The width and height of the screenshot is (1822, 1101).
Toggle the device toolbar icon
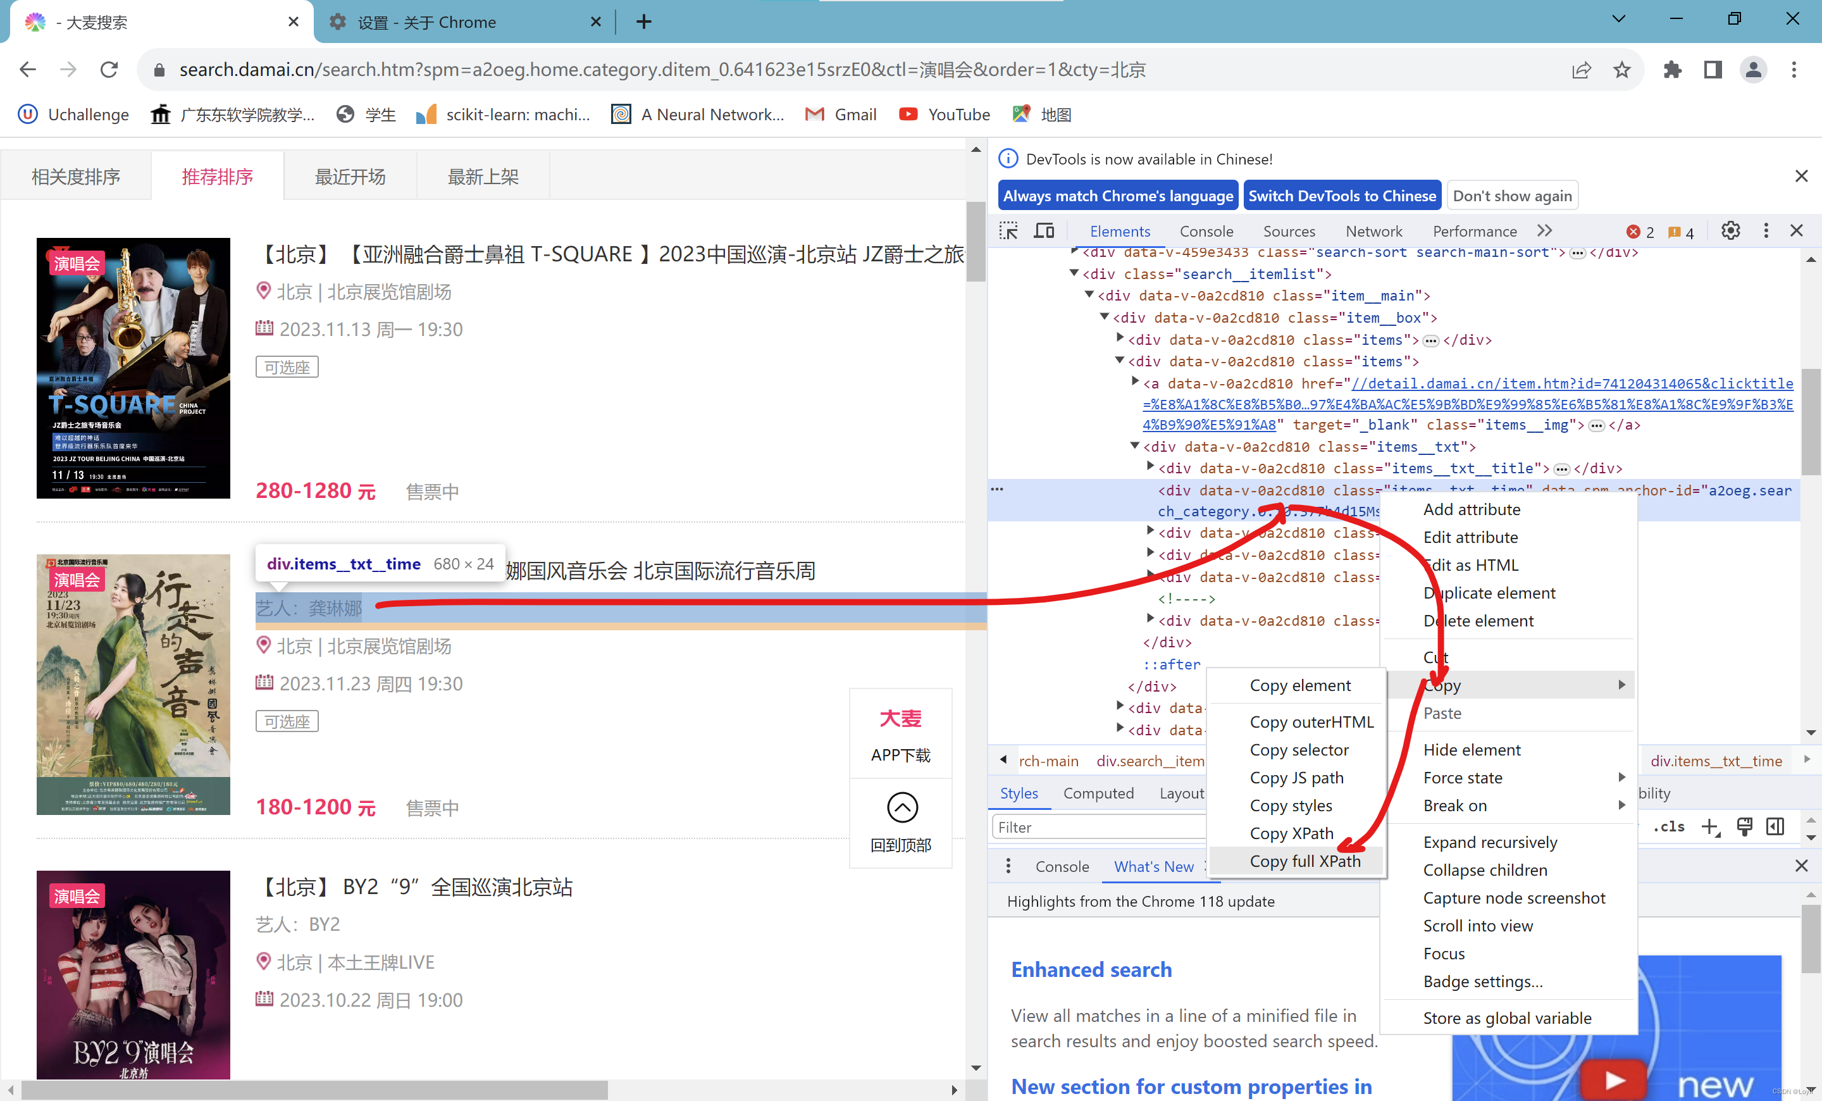1043,232
